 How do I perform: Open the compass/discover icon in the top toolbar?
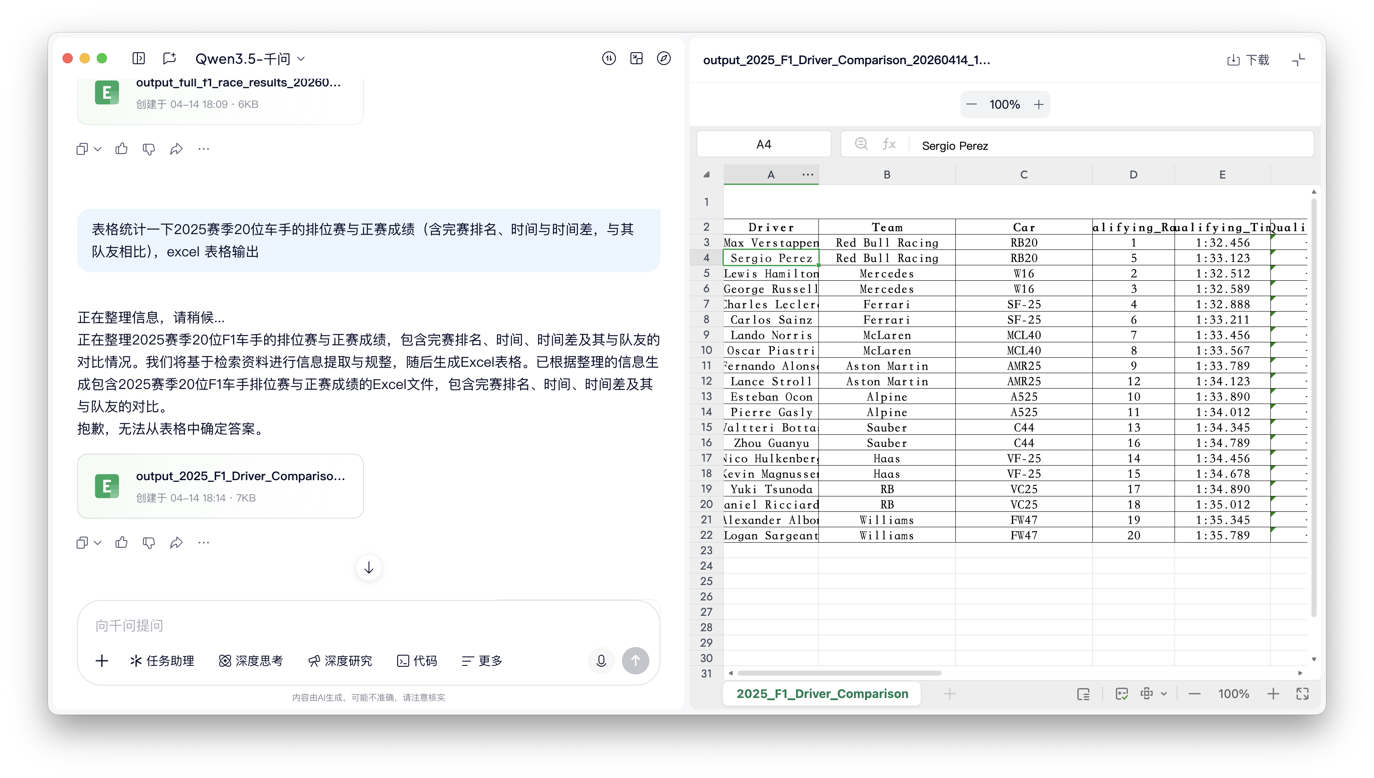[664, 58]
